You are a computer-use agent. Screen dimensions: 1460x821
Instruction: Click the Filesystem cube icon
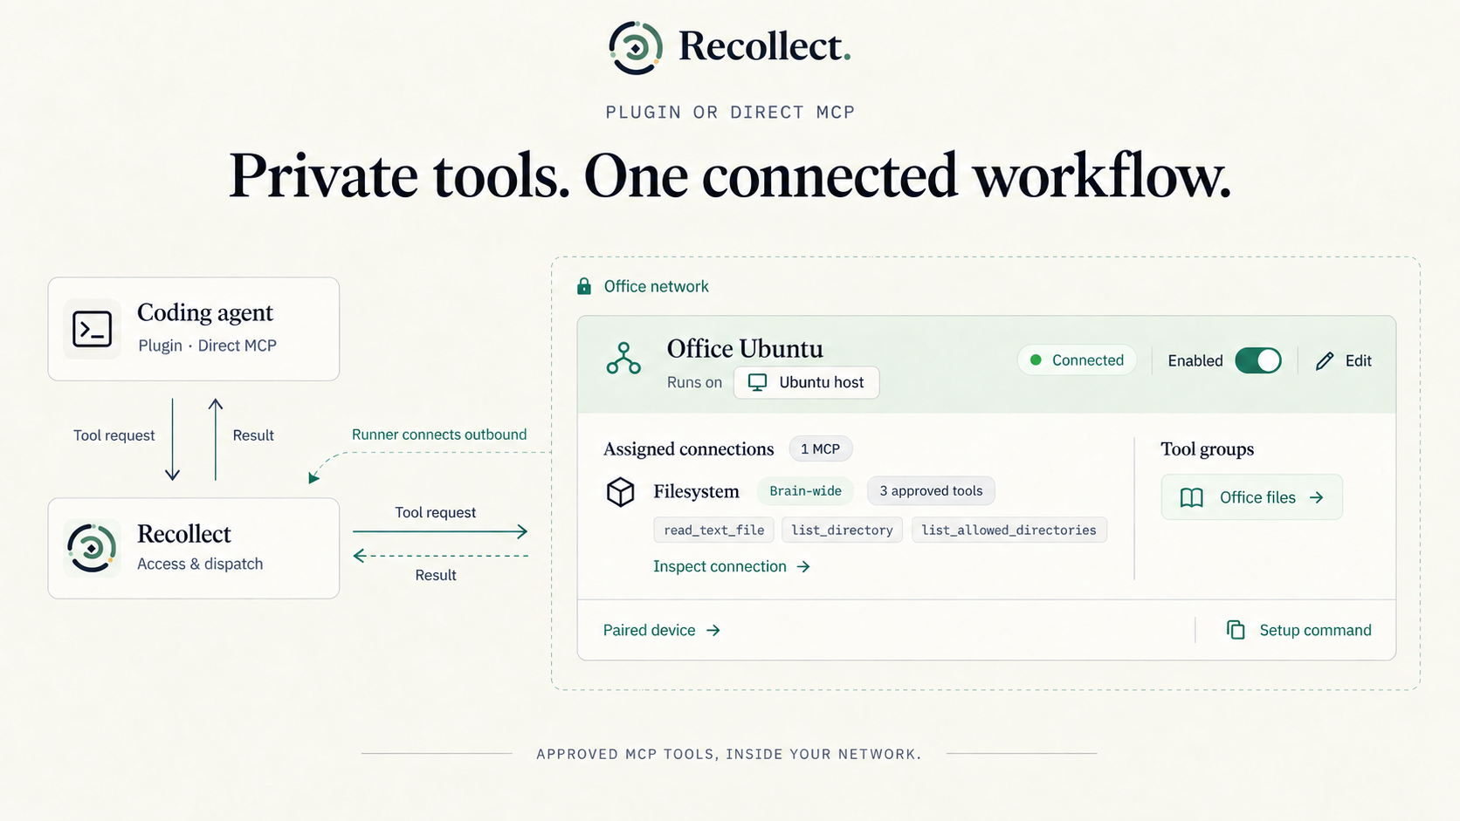click(x=620, y=492)
